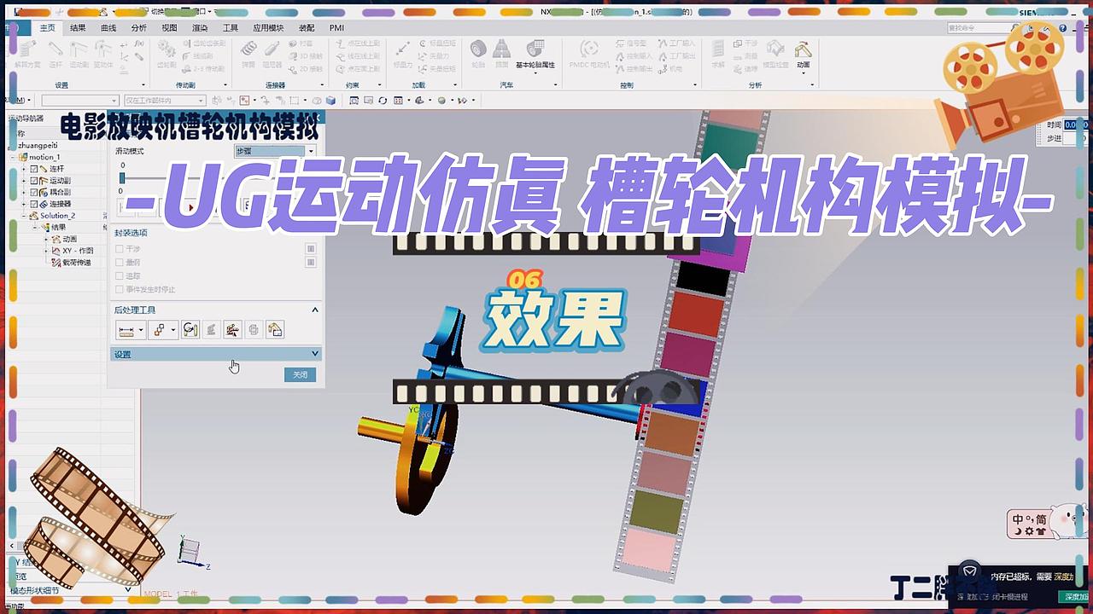
Task: Select the 弹簧 spring connector tool
Action: click(x=248, y=53)
